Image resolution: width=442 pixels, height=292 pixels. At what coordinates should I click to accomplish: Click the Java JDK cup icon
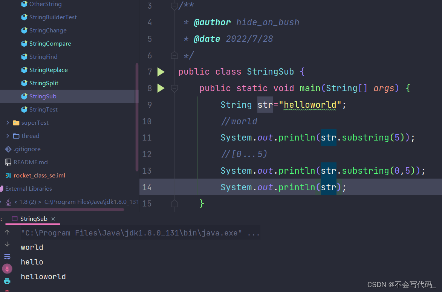pyautogui.click(x=8, y=202)
